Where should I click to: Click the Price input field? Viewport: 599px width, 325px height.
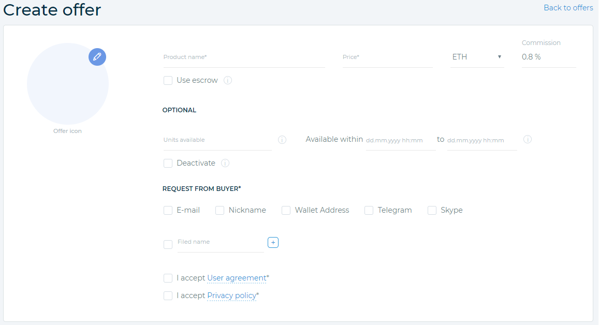point(387,58)
